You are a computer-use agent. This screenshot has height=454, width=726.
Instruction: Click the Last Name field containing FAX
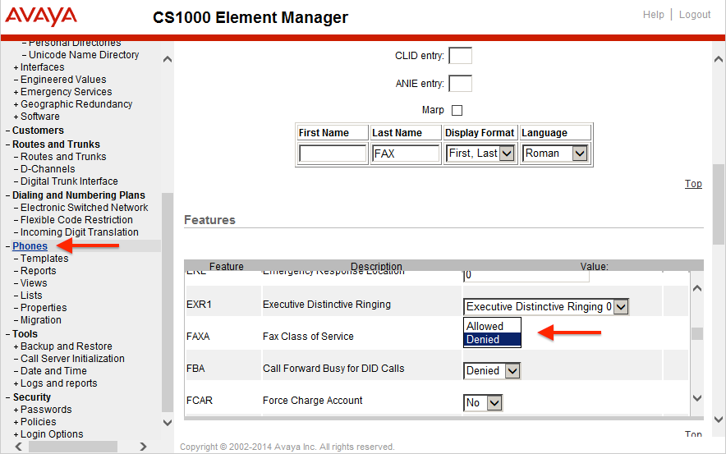pyautogui.click(x=406, y=154)
